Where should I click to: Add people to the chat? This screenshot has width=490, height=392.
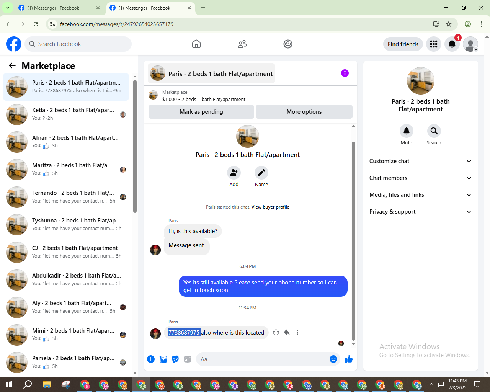coord(234,173)
